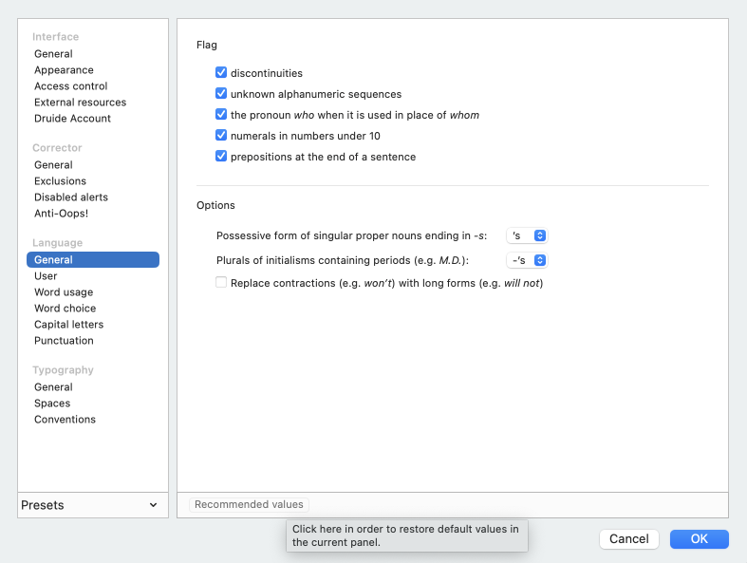This screenshot has height=563, width=747.
Task: Toggle unknown alphanumeric sequences checkbox
Action: coord(221,94)
